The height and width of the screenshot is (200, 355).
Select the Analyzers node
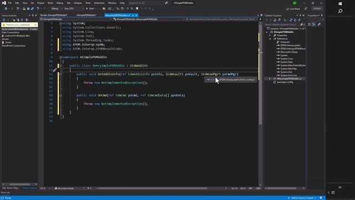[285, 42]
